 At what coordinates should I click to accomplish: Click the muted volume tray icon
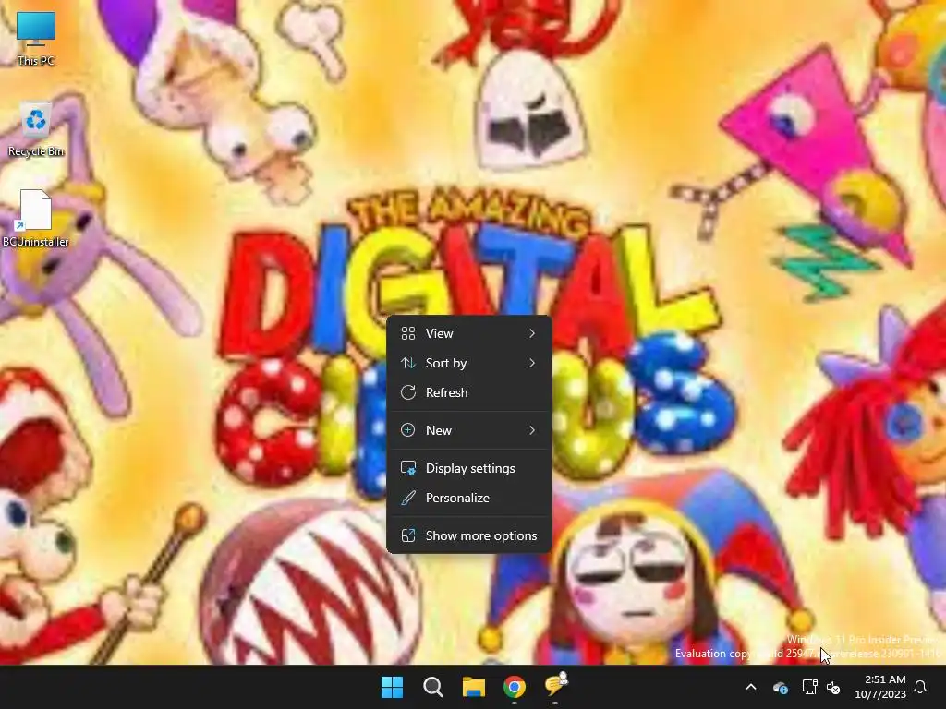pos(833,687)
